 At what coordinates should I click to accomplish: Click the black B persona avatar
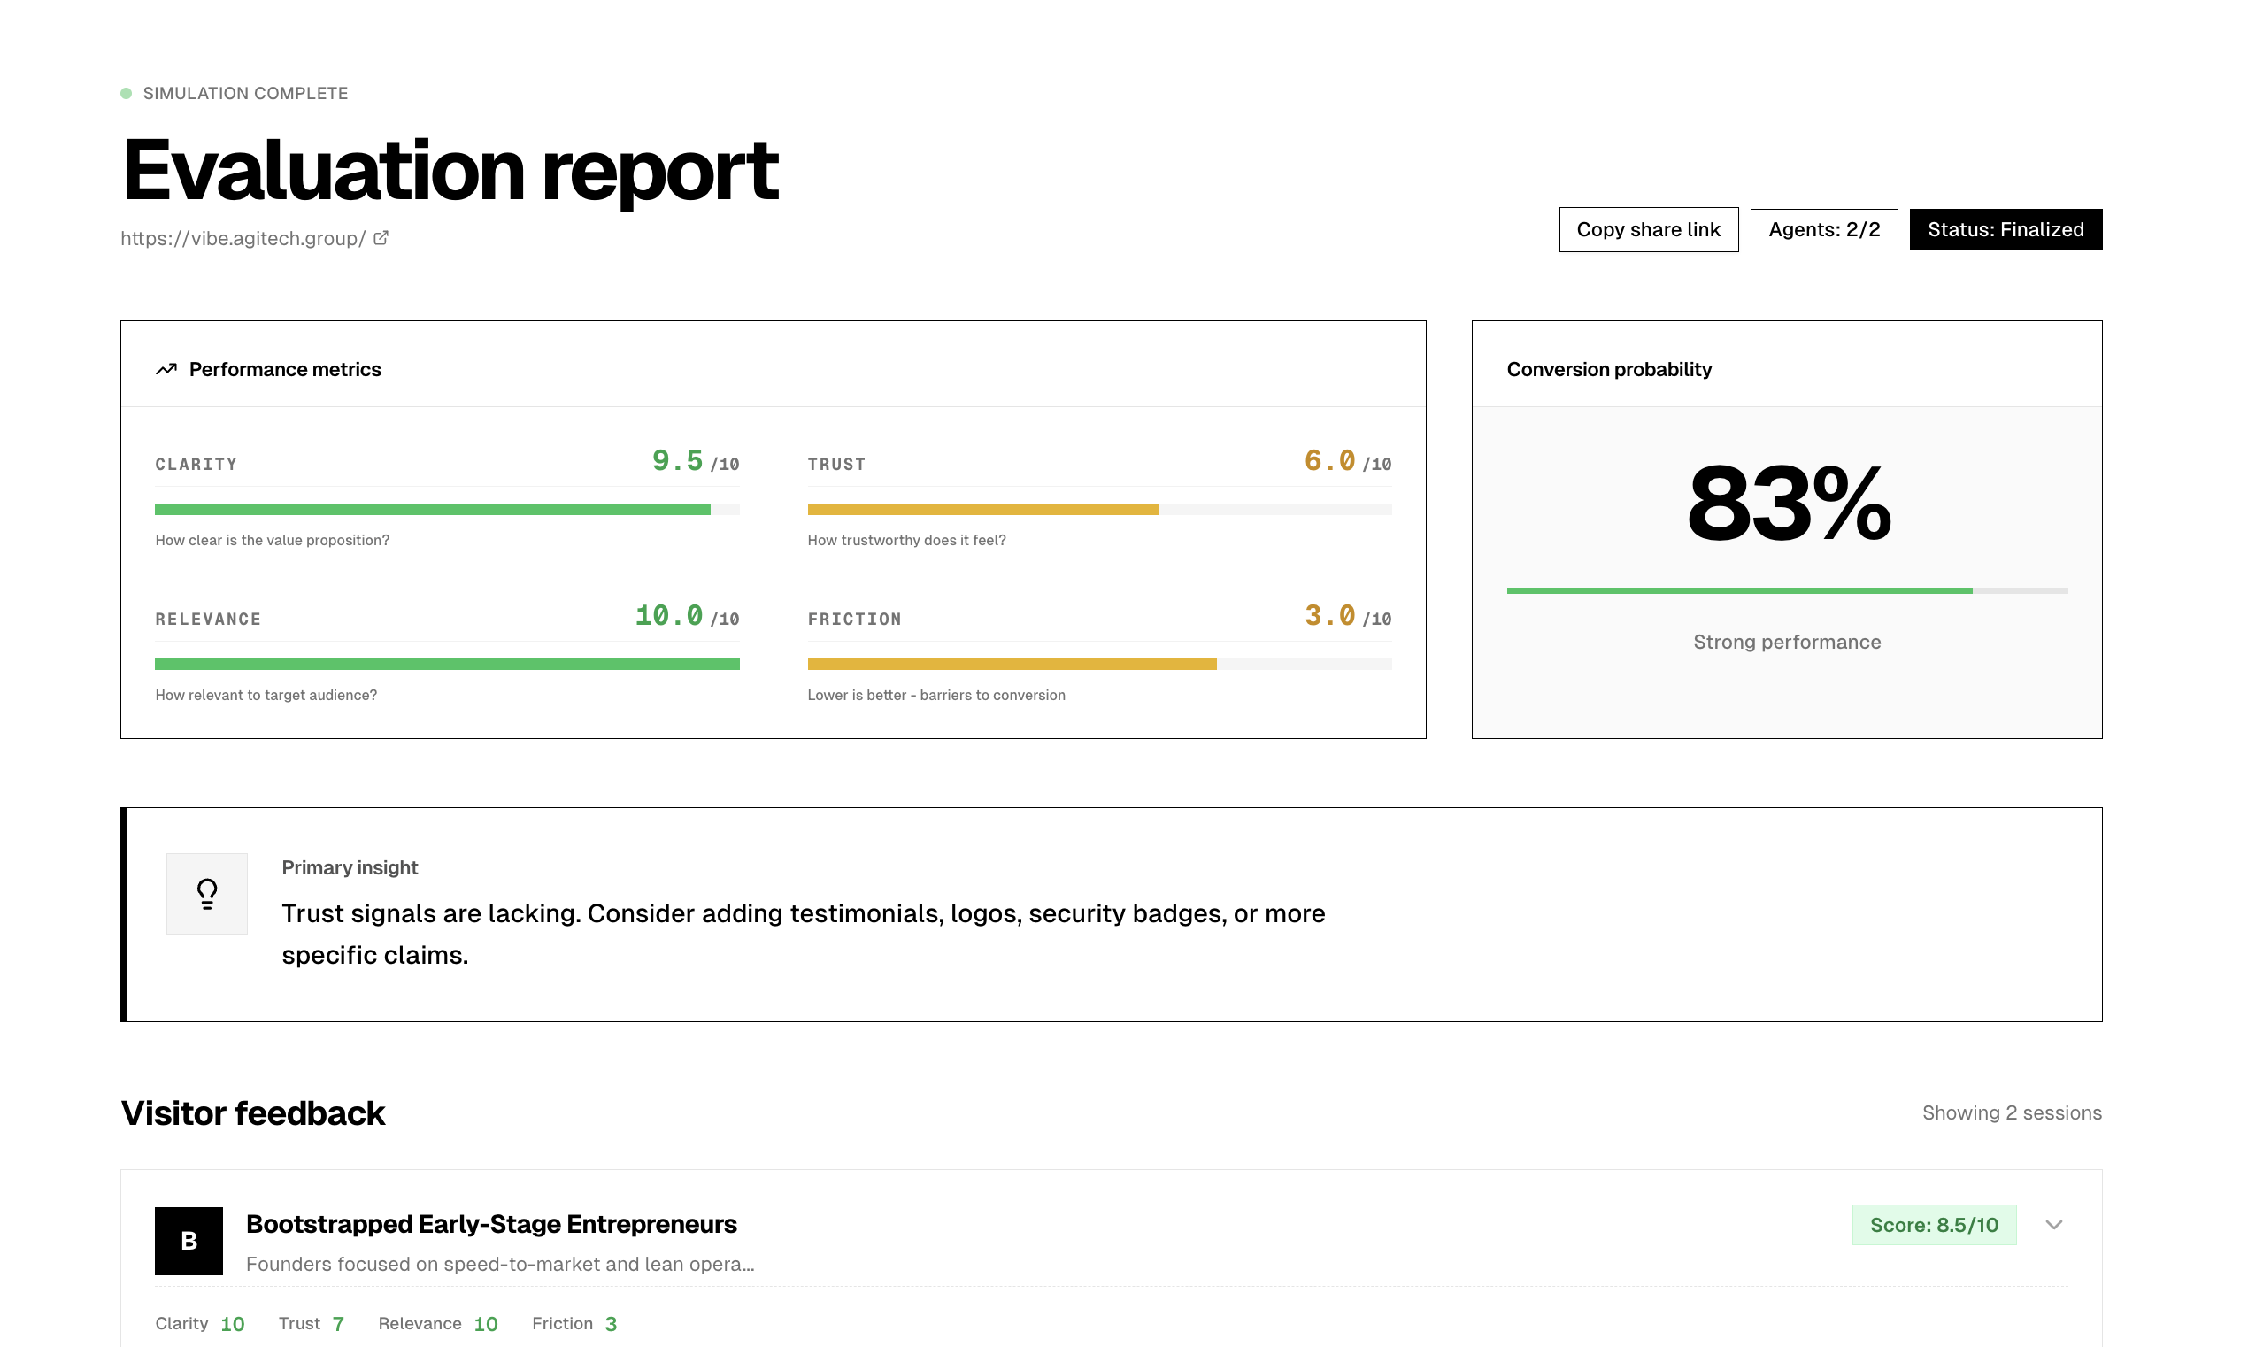[189, 1241]
